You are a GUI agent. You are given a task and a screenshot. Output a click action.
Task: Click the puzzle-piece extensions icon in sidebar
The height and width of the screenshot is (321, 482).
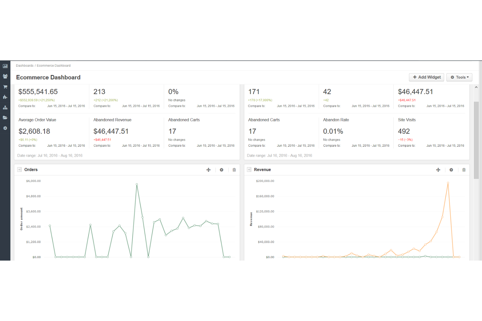coord(5,97)
